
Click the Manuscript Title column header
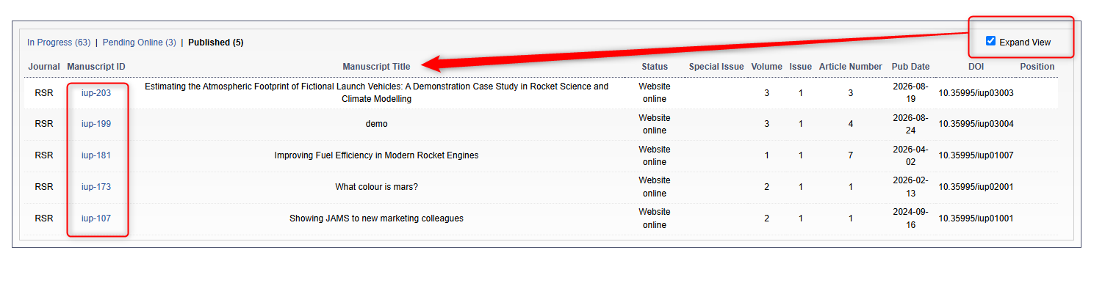(x=376, y=67)
